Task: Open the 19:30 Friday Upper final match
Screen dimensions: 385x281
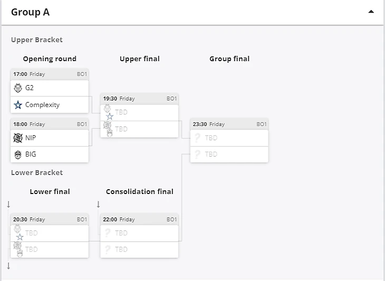Action: point(139,99)
